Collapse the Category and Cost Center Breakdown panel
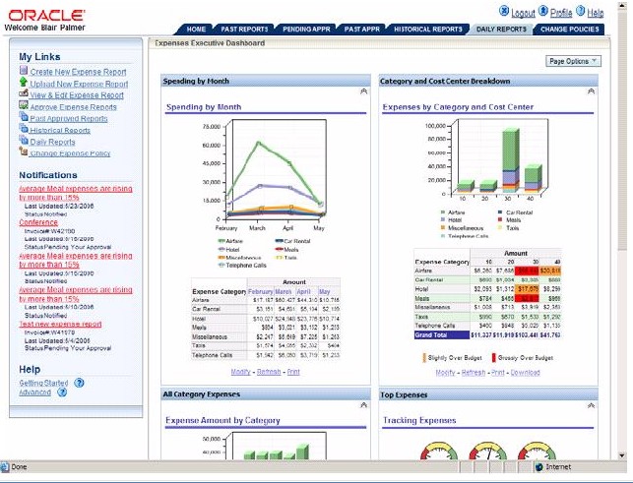Screen dimensions: 633x483 pos(591,91)
